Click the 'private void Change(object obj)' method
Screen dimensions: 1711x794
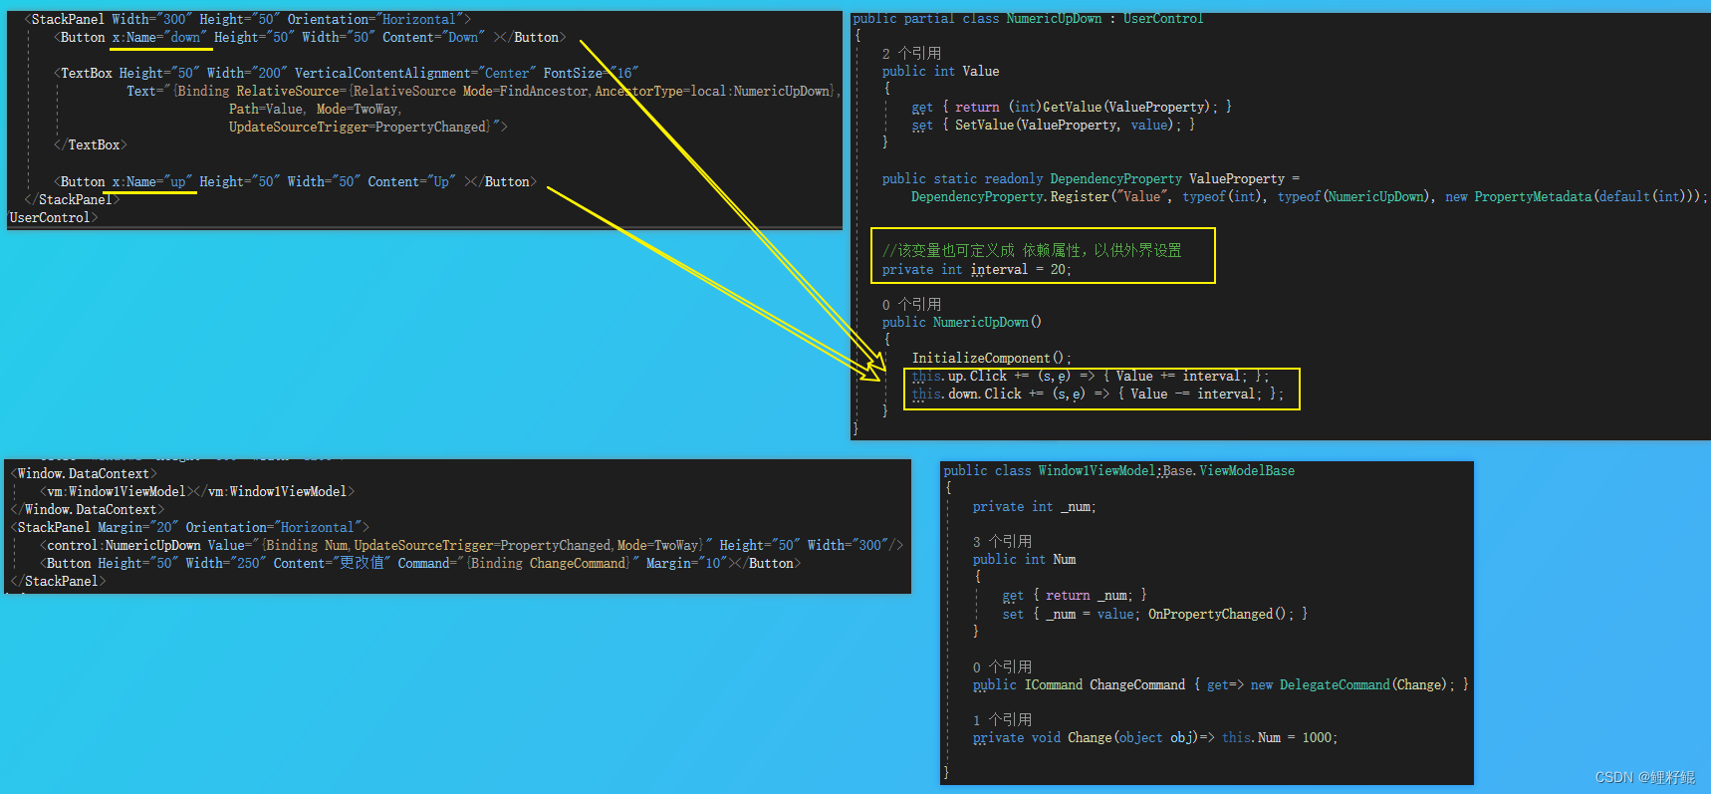1085,737
